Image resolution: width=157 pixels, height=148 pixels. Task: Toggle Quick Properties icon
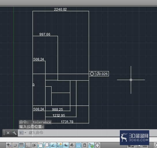pyautogui.click(x=85, y=145)
